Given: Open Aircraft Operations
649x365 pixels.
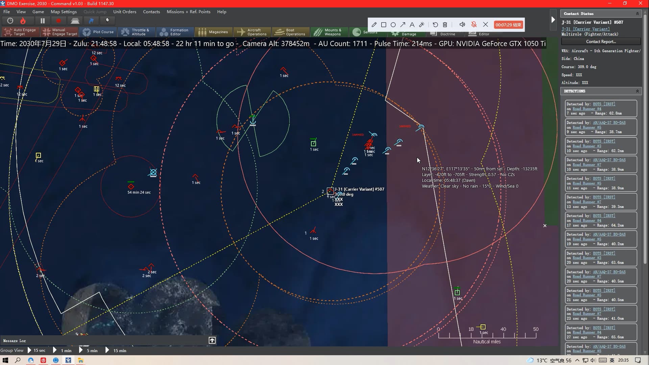Looking at the screenshot, I should click(x=252, y=32).
